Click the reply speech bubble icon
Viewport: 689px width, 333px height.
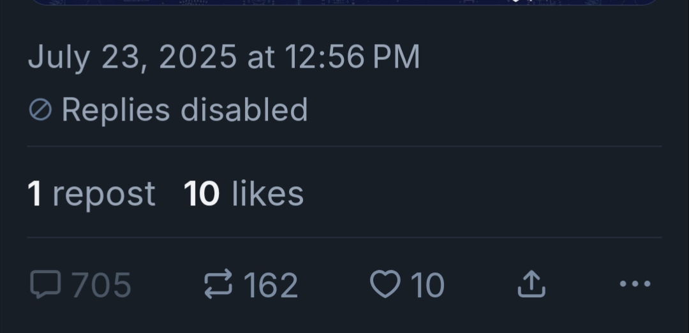click(x=45, y=285)
